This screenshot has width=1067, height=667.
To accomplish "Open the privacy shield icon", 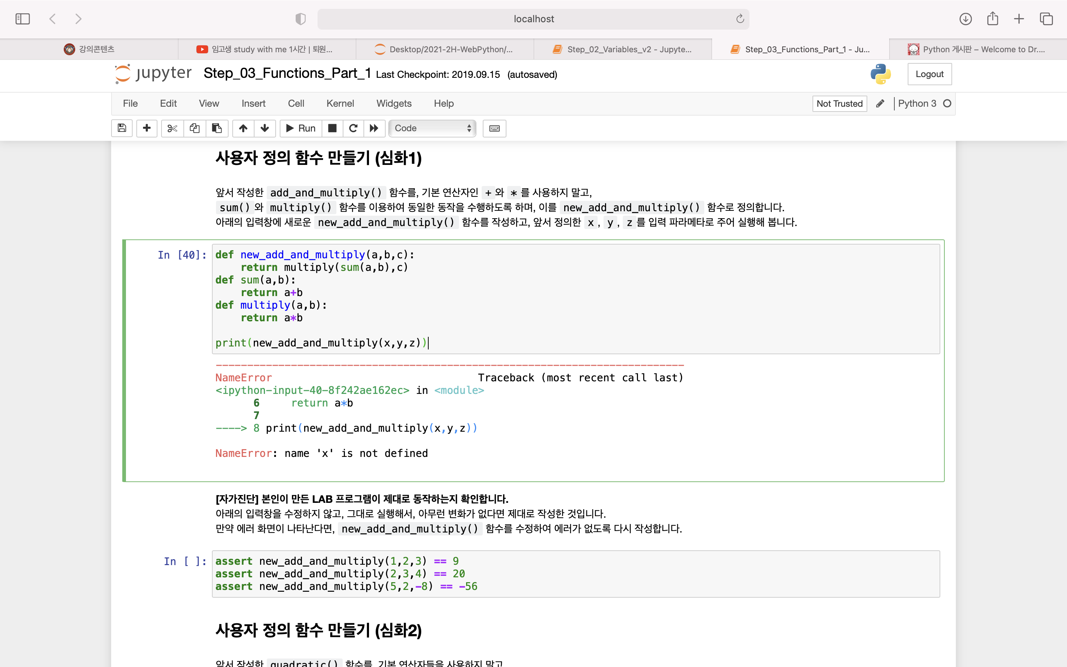I will coord(300,19).
